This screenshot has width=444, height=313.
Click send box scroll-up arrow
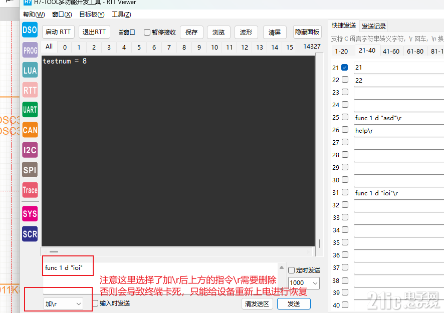point(282,267)
